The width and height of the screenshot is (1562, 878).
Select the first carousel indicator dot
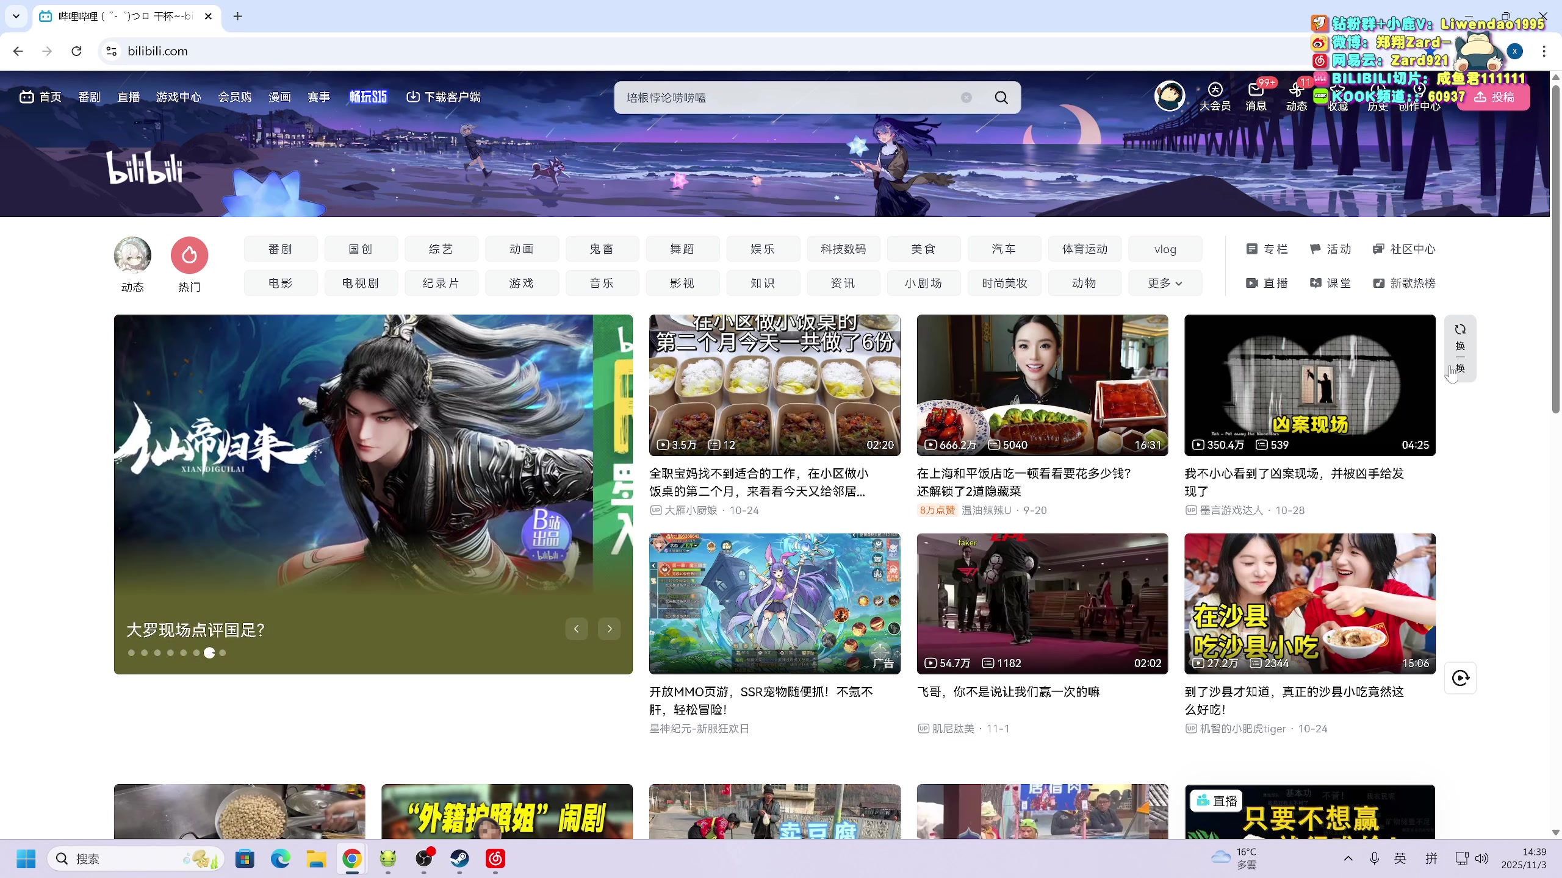[x=131, y=653]
